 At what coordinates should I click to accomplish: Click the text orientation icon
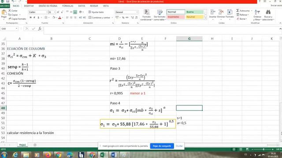(81, 12)
